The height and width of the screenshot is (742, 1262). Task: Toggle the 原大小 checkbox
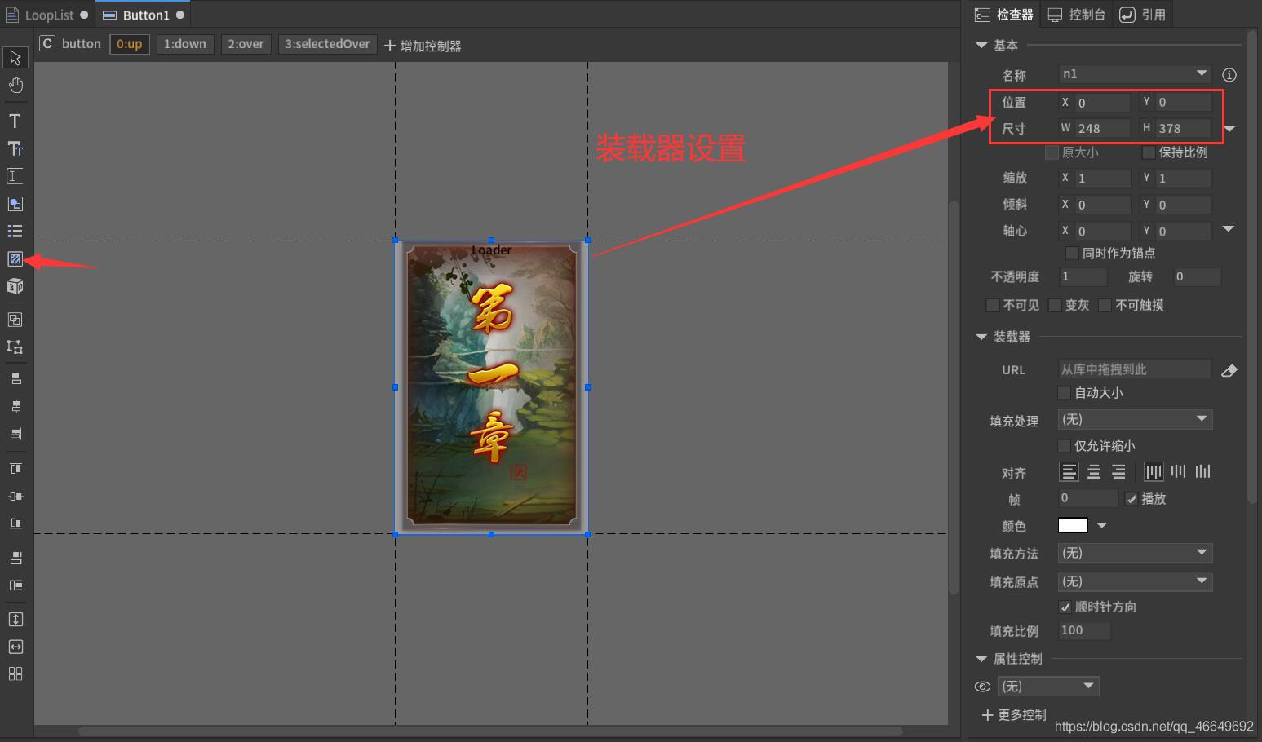[1052, 152]
